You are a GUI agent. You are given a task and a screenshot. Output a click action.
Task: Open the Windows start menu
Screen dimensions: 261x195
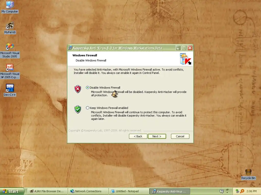(12, 191)
